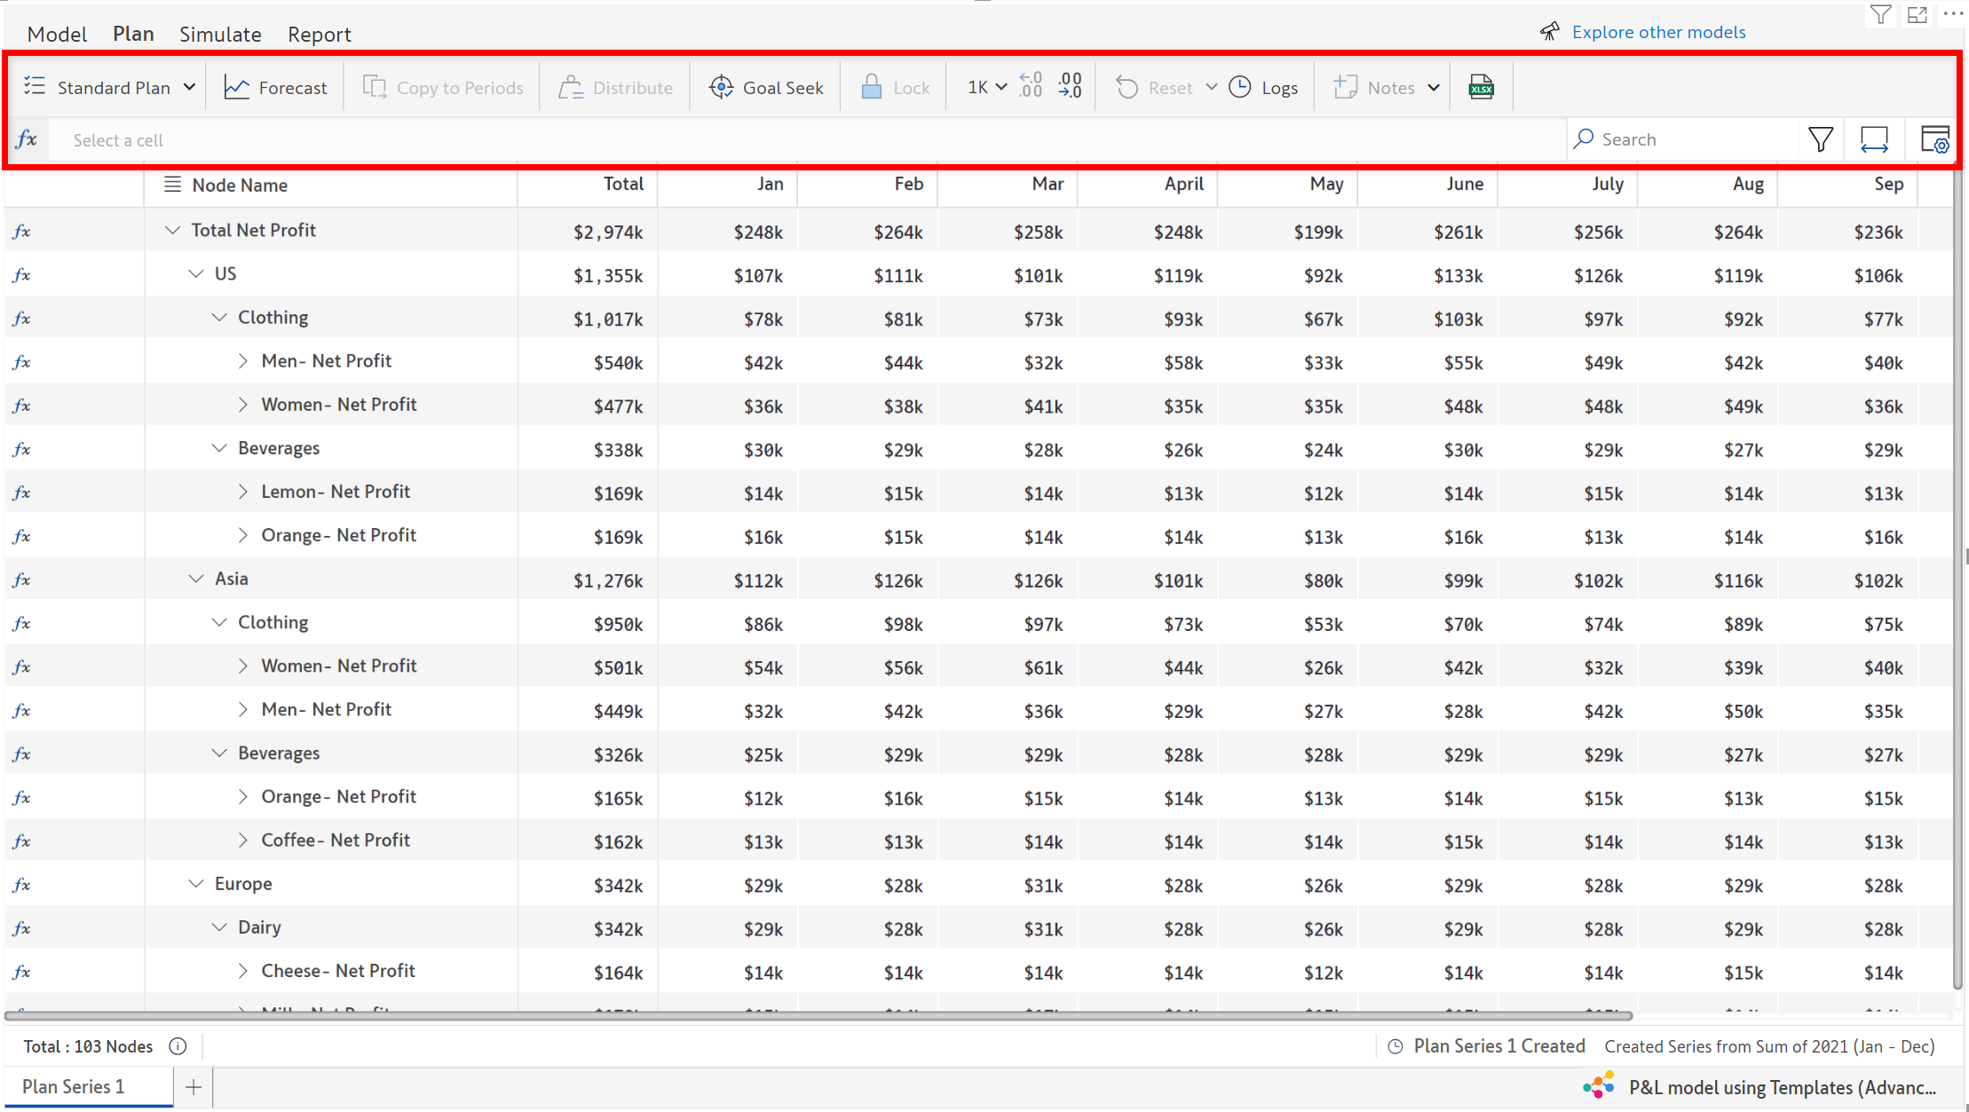Viewport: 1969px width, 1112px height.
Task: Open the table settings gear icon
Action: click(x=1934, y=139)
